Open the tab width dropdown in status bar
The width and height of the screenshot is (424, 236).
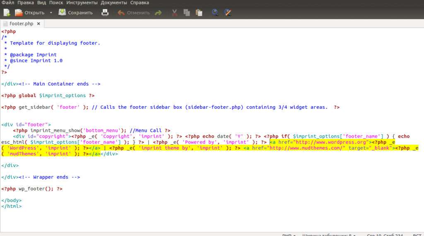click(x=329, y=234)
